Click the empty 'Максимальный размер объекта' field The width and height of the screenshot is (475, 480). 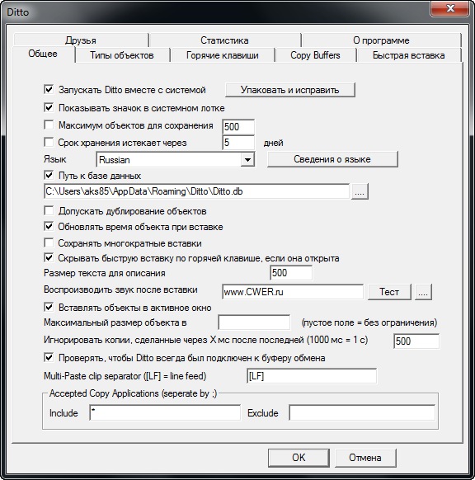tap(254, 322)
